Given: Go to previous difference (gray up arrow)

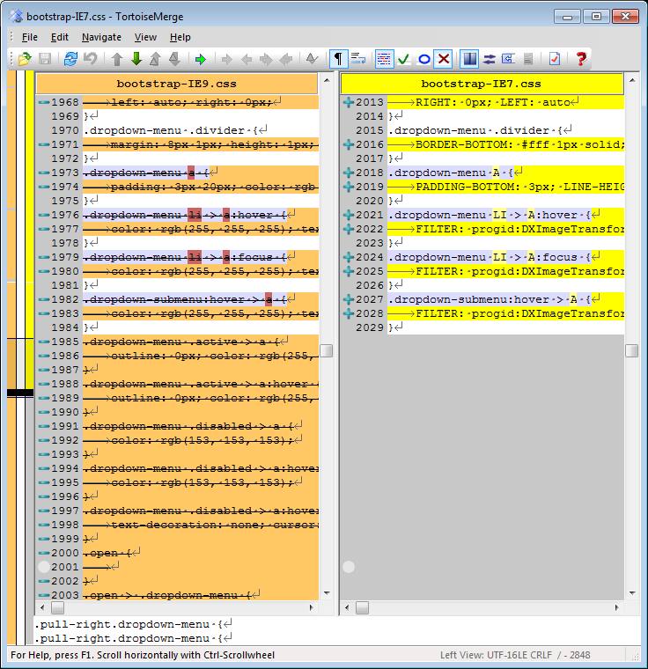Looking at the screenshot, I should [x=117, y=58].
